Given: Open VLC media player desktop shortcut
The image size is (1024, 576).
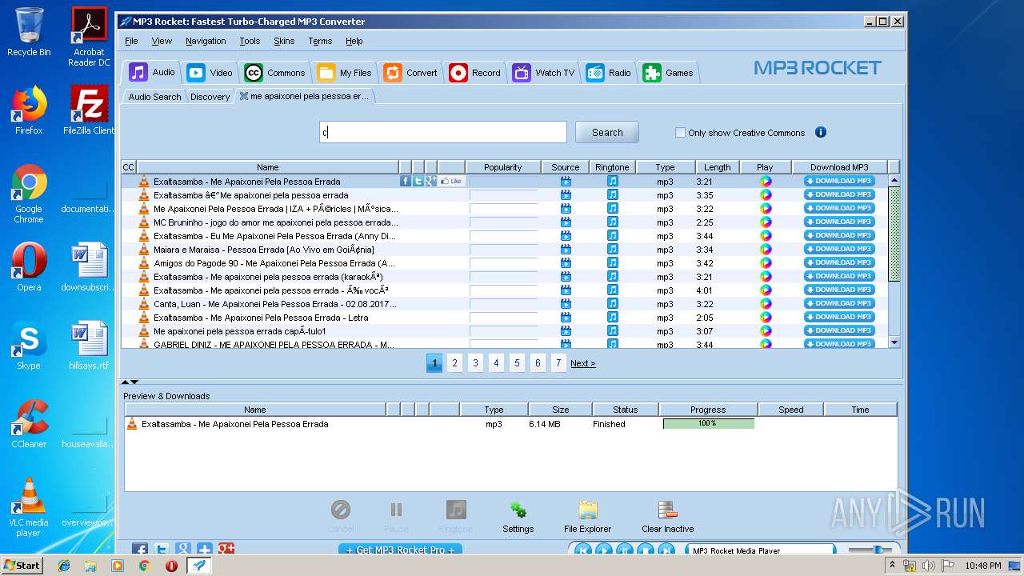Looking at the screenshot, I should point(29,507).
